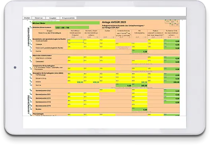Viewport: 210px width, 145px height.
Task: Select the box showing 77 at top right
Action: point(167,21)
